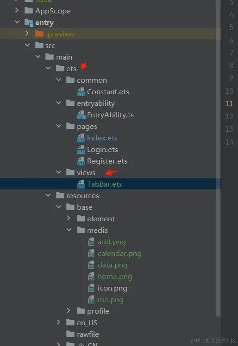The image size is (238, 346).
Task: Expand the profile folder chevron
Action: [69, 310]
